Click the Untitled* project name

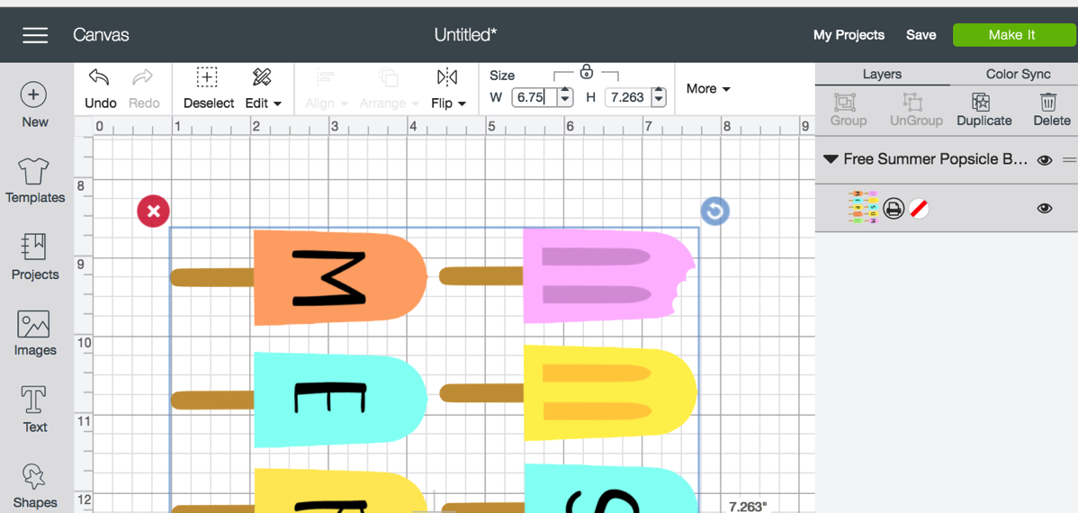[465, 35]
